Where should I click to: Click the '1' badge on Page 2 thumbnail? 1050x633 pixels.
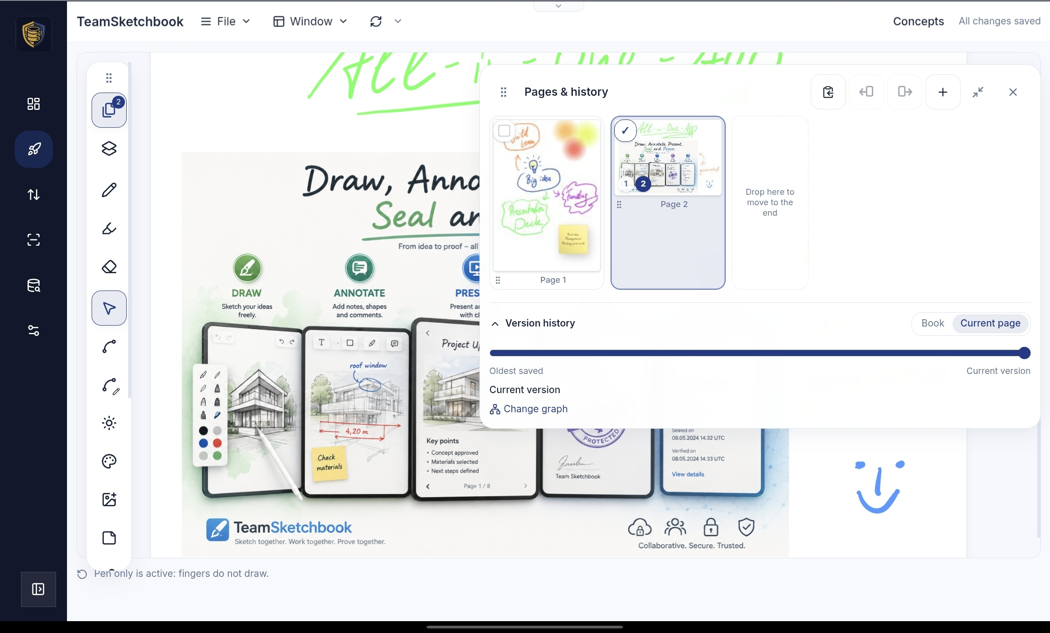[x=626, y=184]
